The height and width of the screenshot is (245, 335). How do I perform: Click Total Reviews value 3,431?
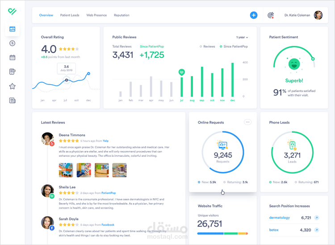[x=123, y=55]
